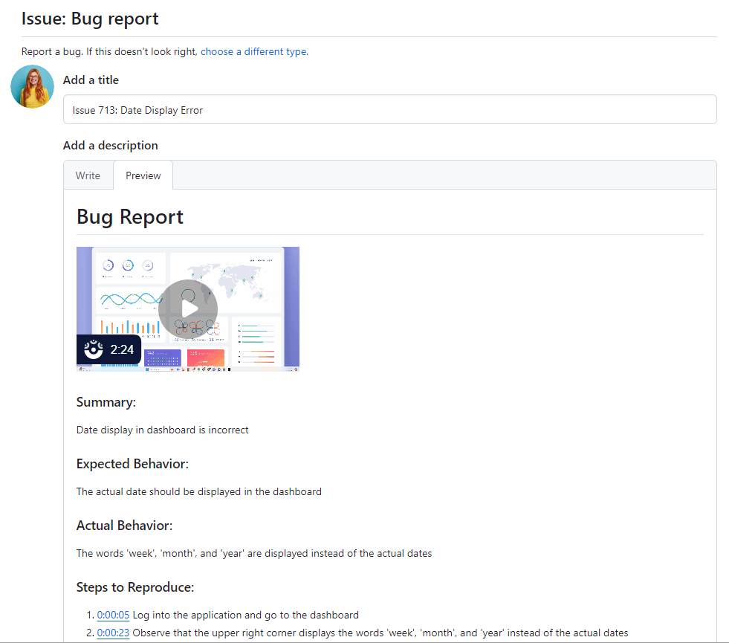Jump to timestamp 0:00:05
This screenshot has width=729, height=643.
[x=113, y=615]
